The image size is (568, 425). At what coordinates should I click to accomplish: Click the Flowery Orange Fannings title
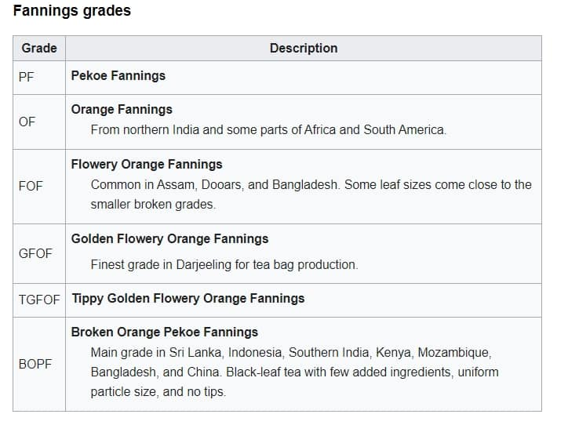pyautogui.click(x=147, y=165)
